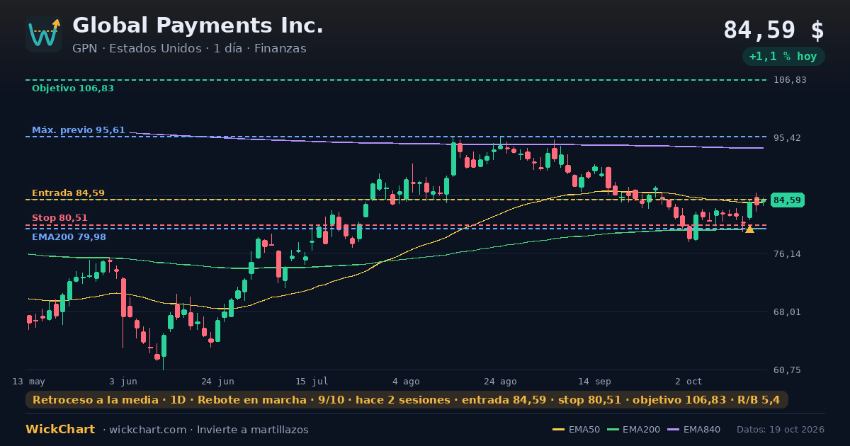Screen dimensions: 850x446
Task: Click the Objetivo 106,83 level label
Action: 73,88
